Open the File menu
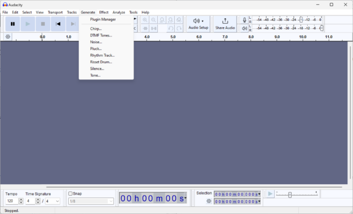The image size is (353, 214). 5,12
